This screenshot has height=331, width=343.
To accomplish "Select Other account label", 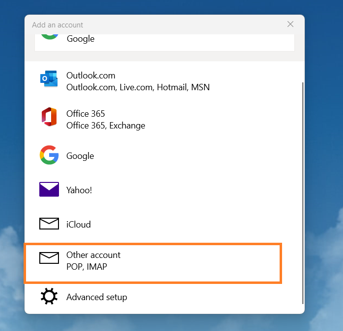I will pyautogui.click(x=93, y=255).
